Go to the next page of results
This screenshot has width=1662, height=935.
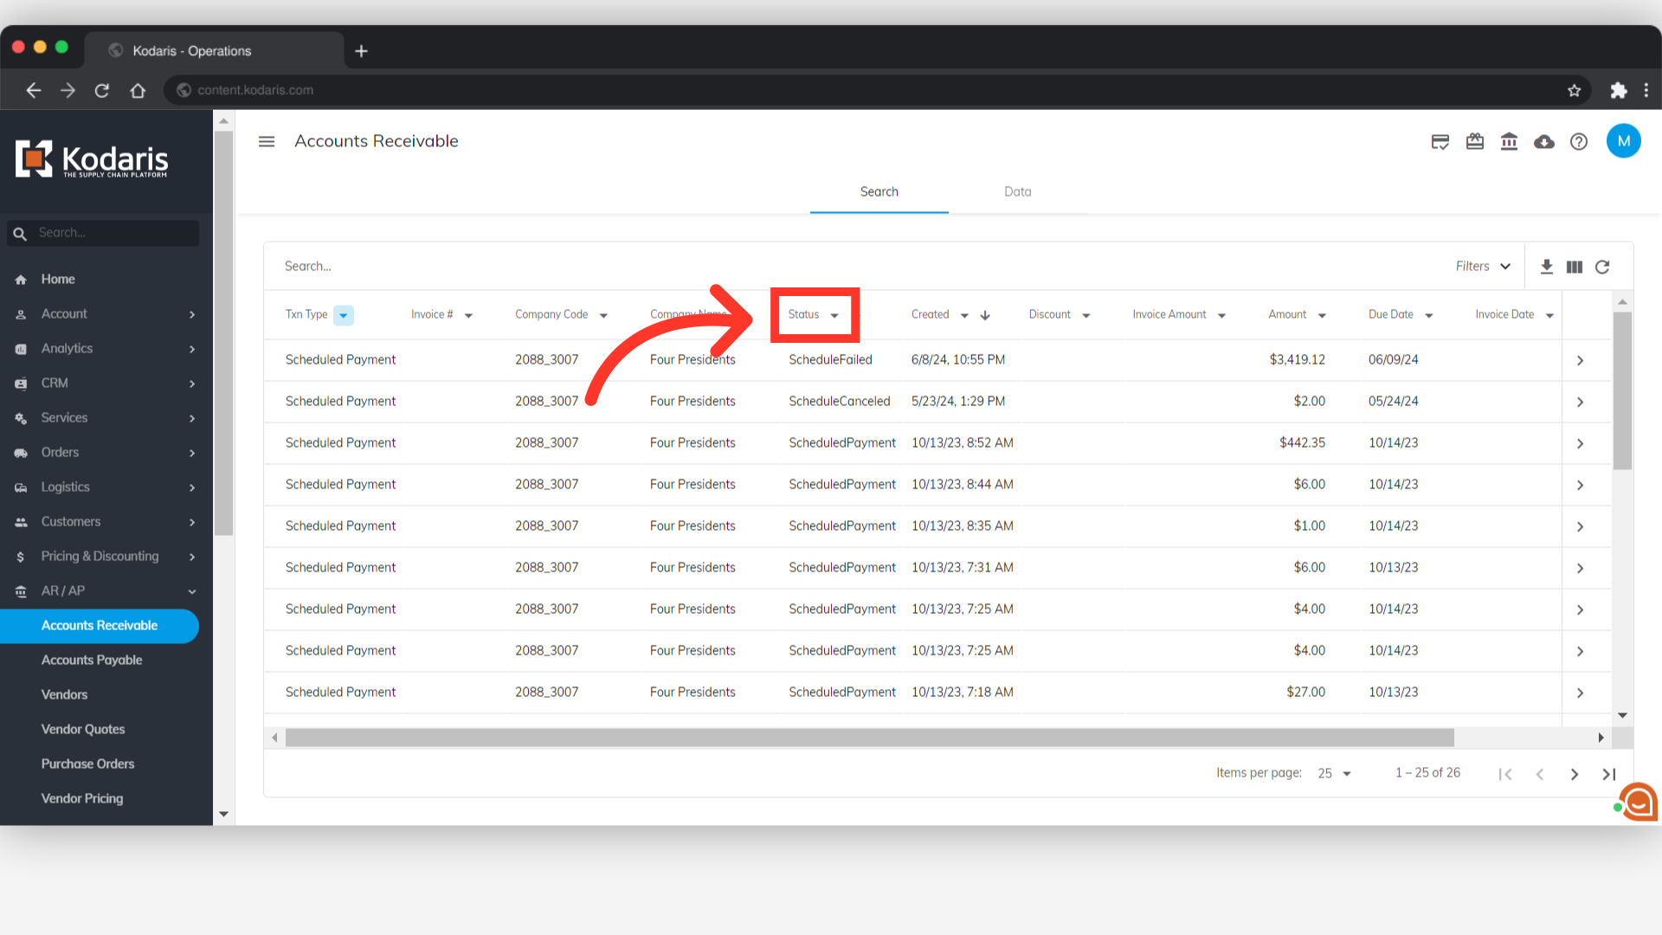pos(1574,774)
